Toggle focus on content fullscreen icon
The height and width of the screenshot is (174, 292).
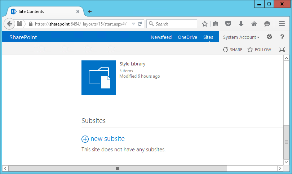pos(282,49)
